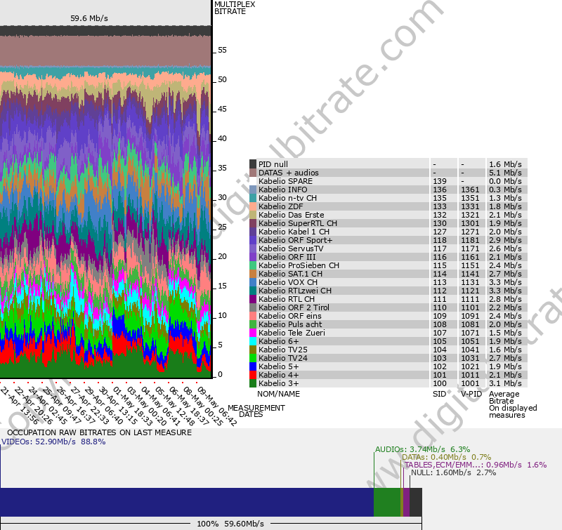
Task: Click the 5.1 Mb/s DATAS + audios bitrate
Action: click(x=505, y=173)
